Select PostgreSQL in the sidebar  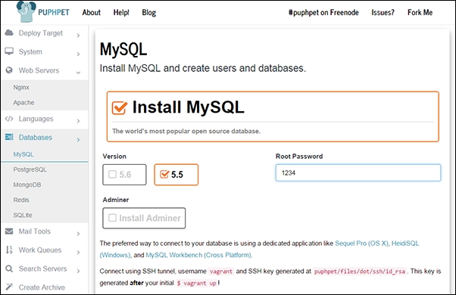coord(30,169)
